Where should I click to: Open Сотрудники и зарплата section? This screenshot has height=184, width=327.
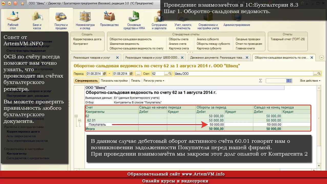pos(159,20)
